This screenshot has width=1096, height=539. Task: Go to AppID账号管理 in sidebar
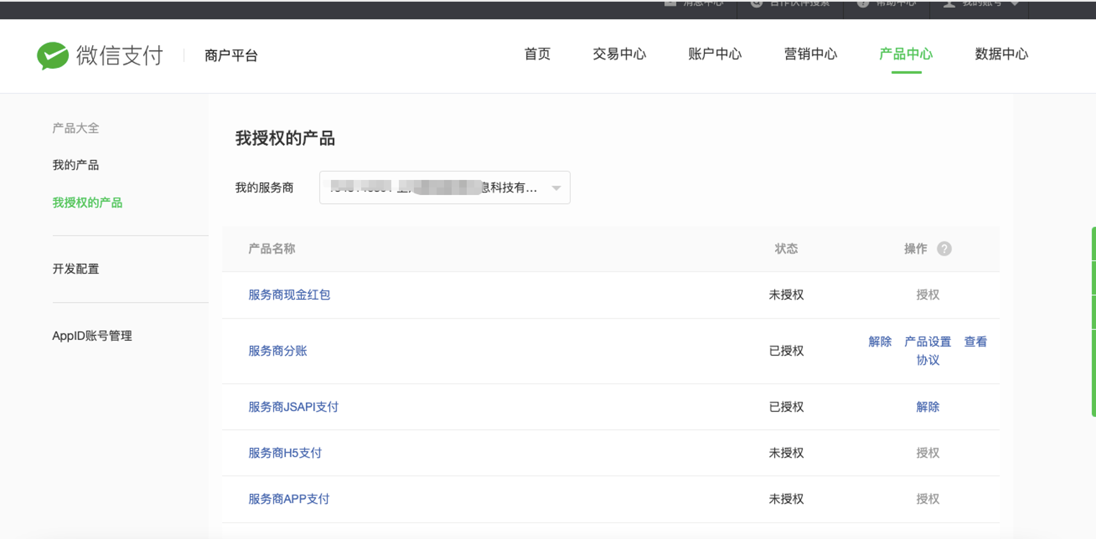92,336
